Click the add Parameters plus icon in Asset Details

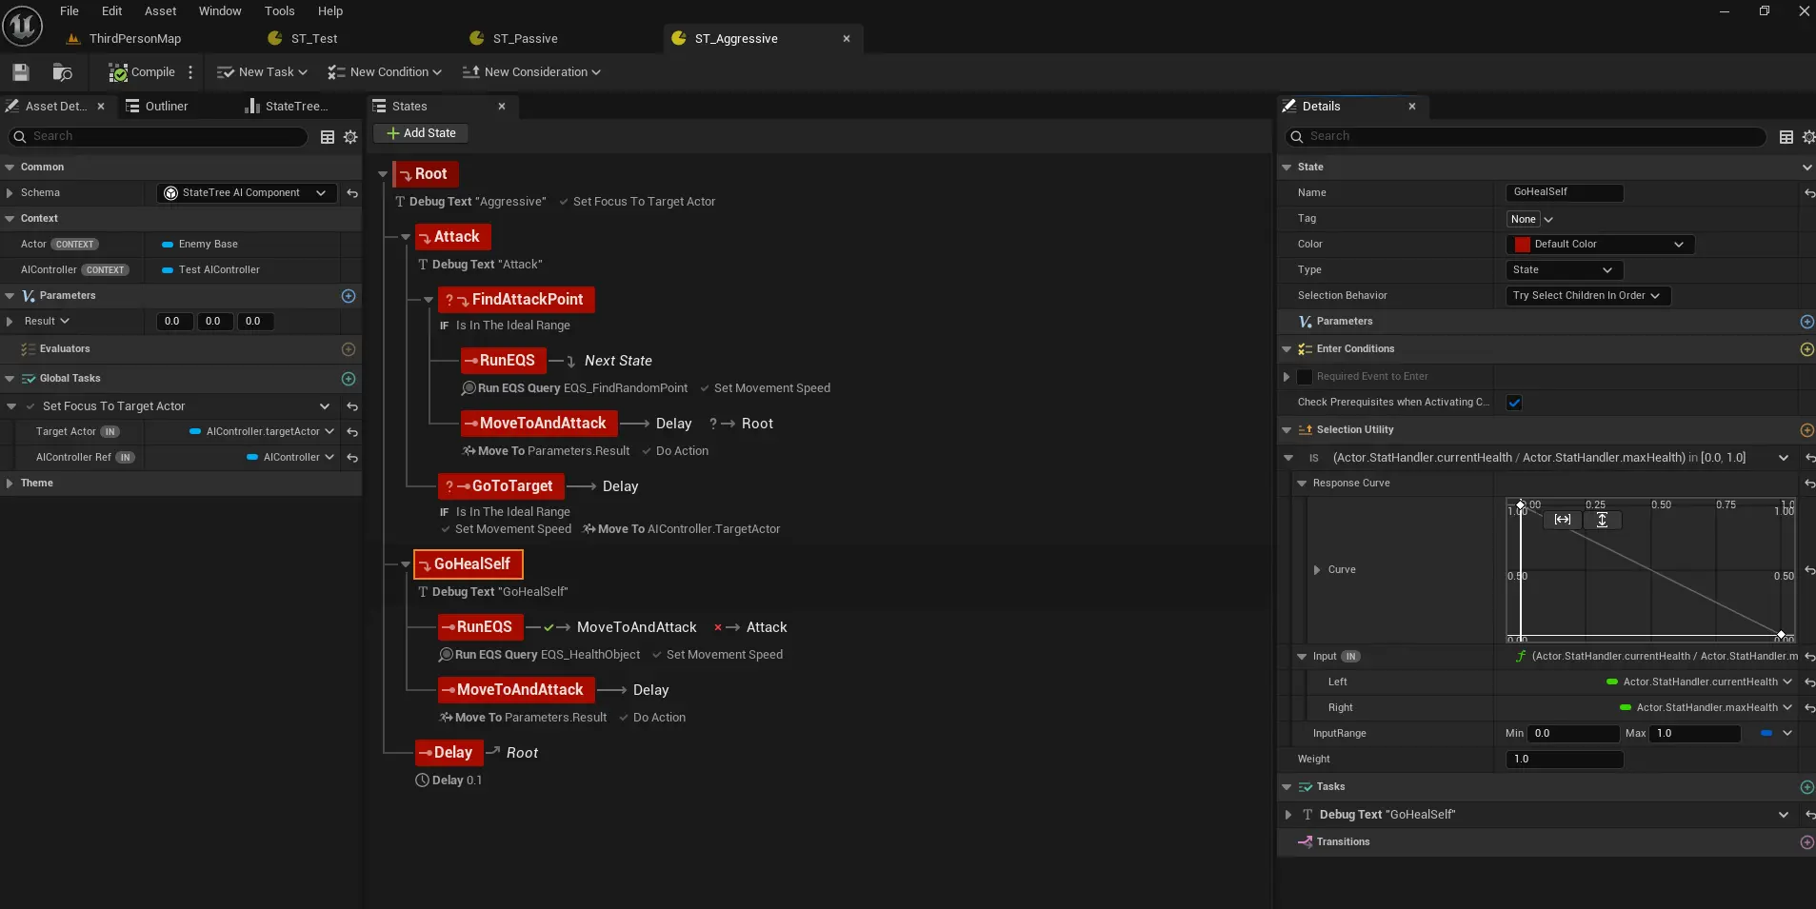coord(349,296)
